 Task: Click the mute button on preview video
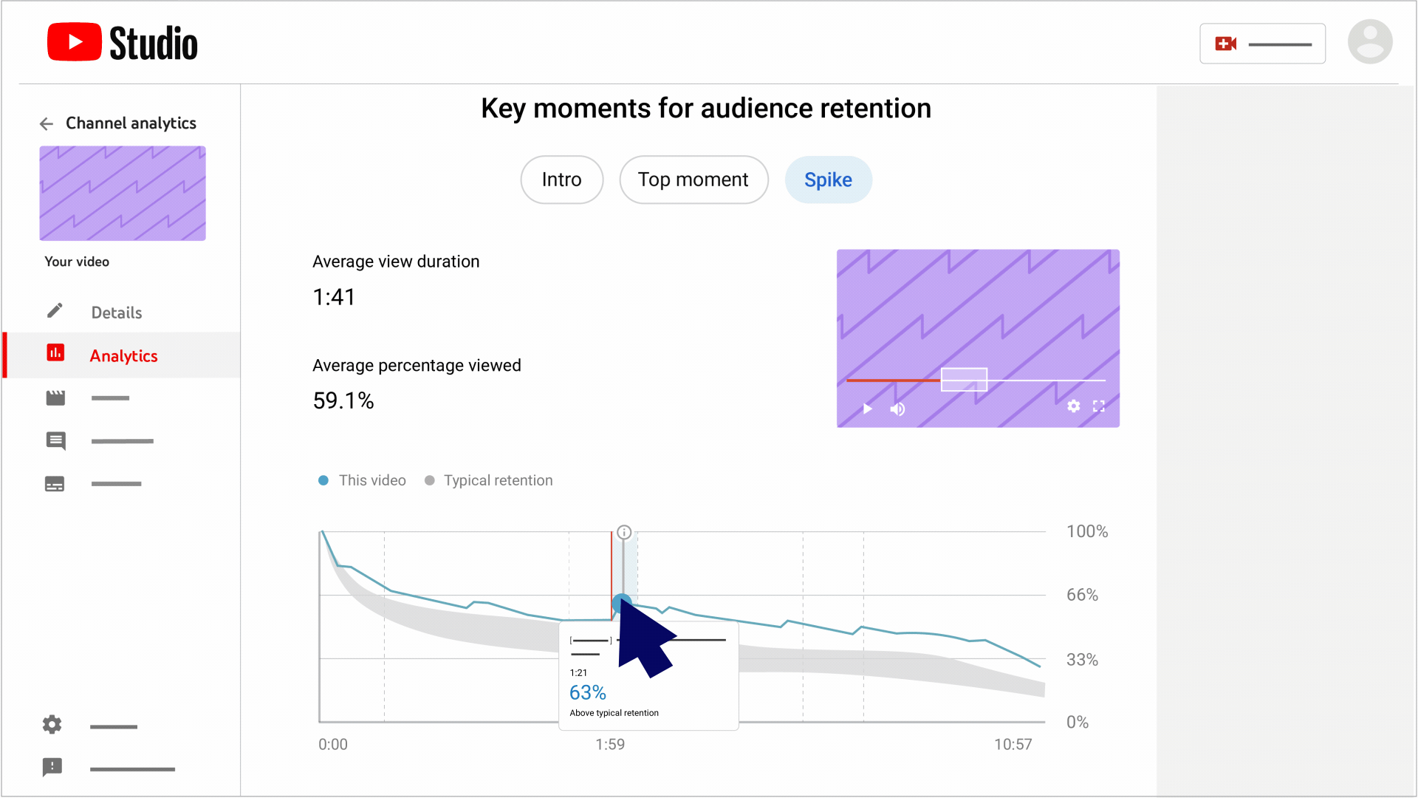click(x=898, y=409)
